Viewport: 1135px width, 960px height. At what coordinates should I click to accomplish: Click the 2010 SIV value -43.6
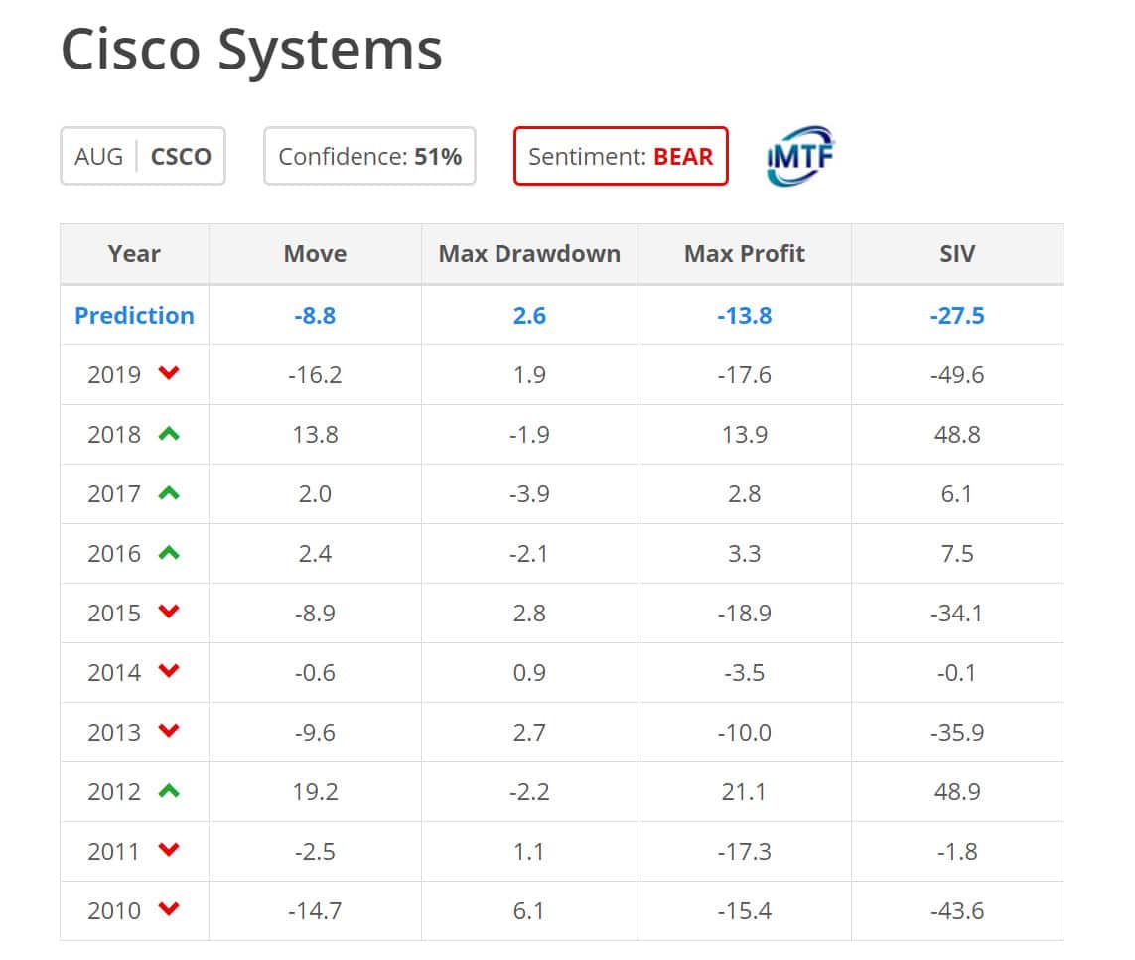coord(957,910)
